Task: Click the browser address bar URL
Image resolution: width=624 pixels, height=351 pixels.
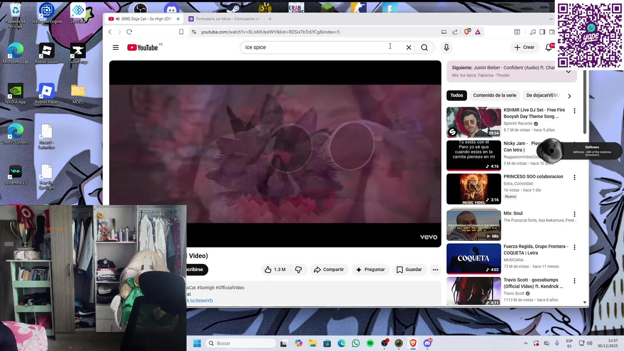Action: (x=270, y=32)
